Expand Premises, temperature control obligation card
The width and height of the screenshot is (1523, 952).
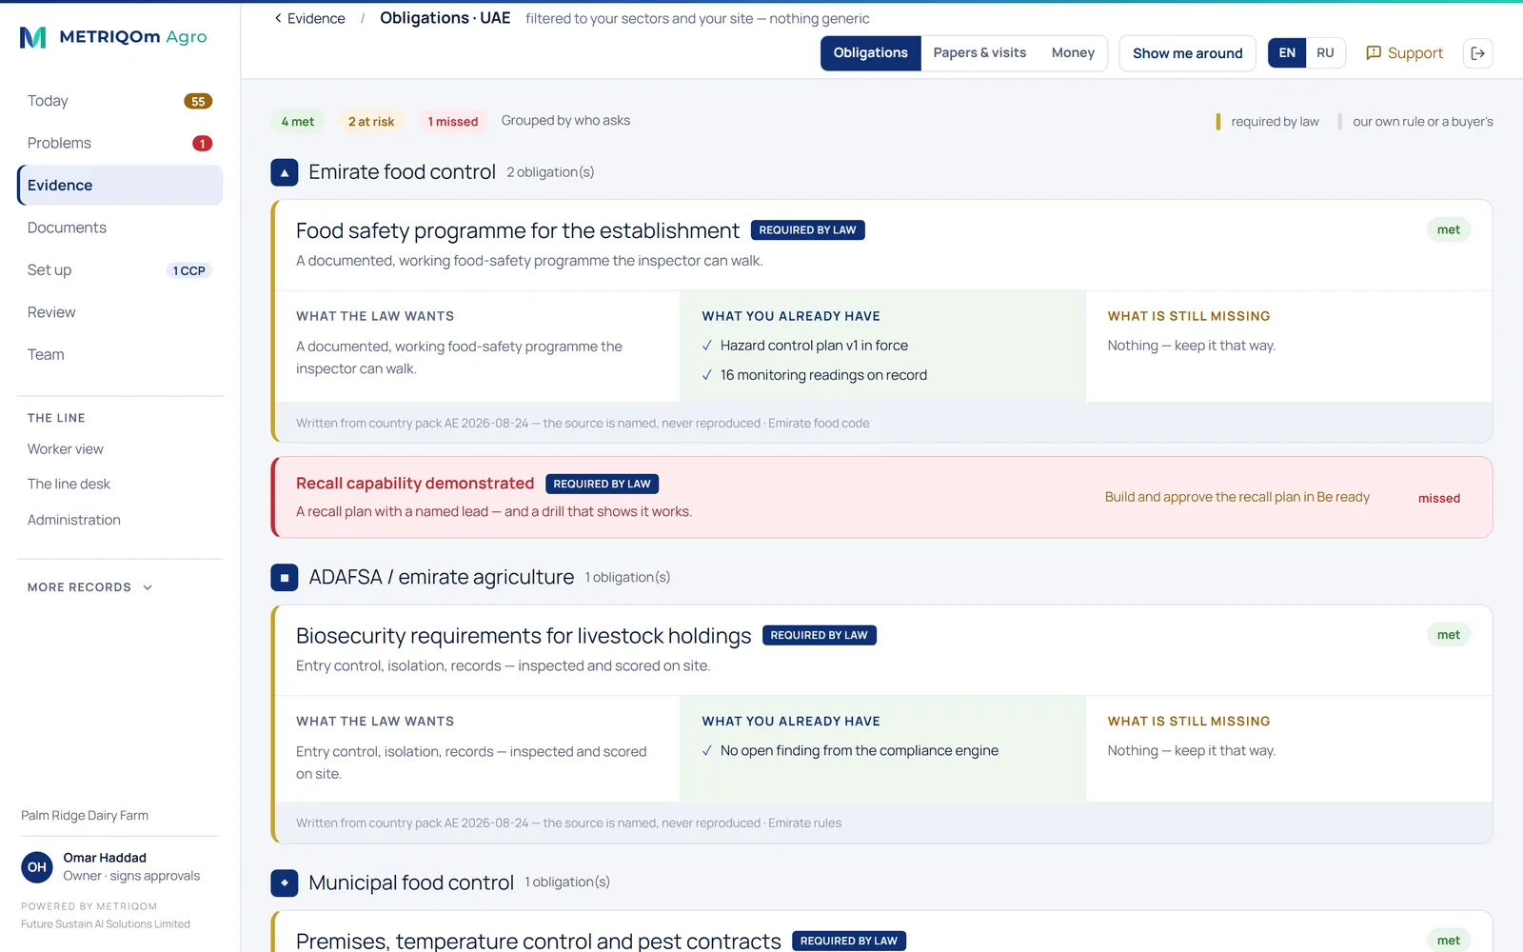pyautogui.click(x=881, y=933)
